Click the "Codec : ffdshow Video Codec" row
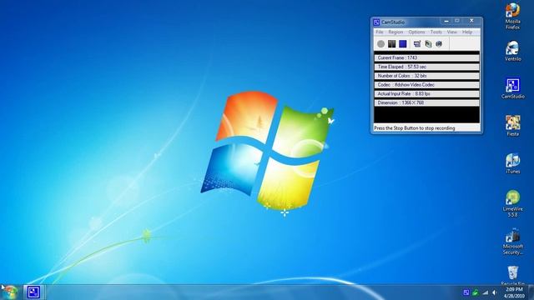The height and width of the screenshot is (300, 534). [426, 85]
